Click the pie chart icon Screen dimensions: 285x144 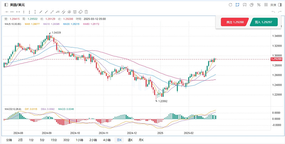point(252,5)
